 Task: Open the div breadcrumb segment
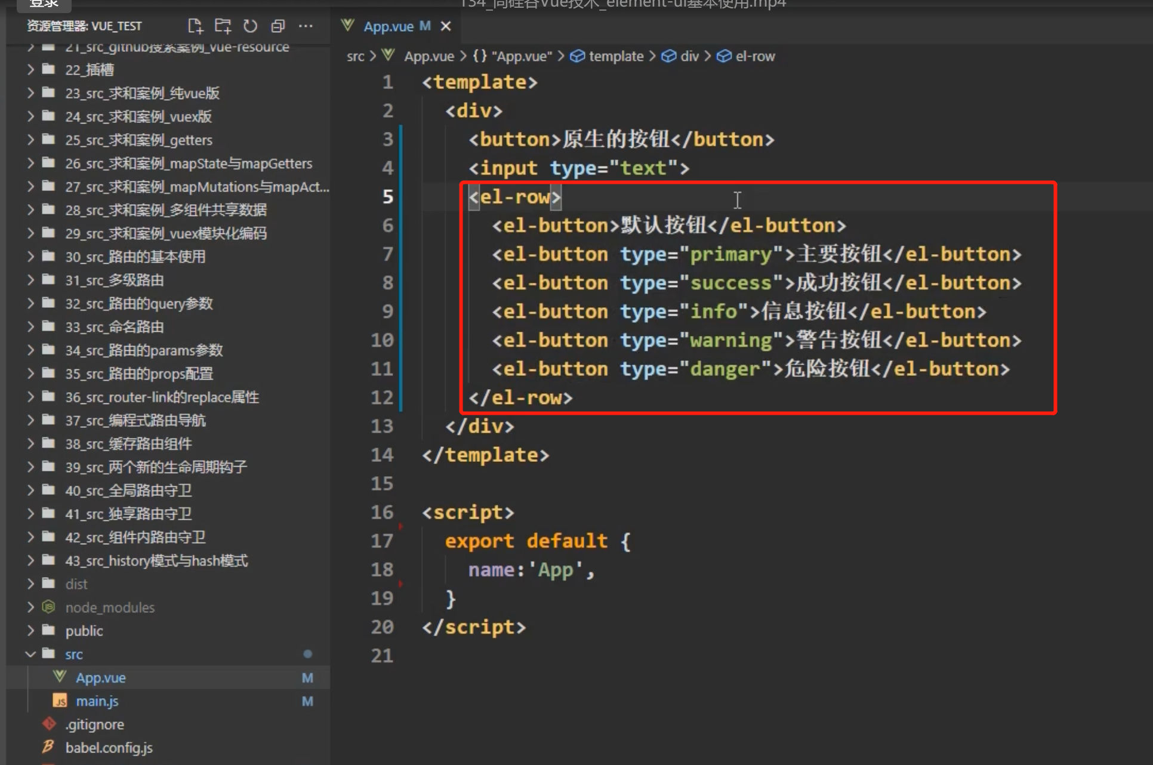[689, 56]
